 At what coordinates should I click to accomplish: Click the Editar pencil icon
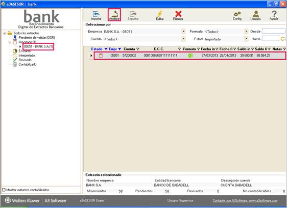(x=160, y=15)
